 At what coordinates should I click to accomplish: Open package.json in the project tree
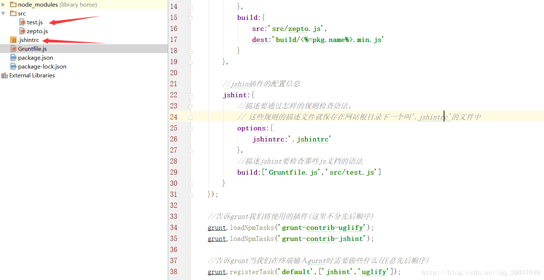[x=35, y=58]
